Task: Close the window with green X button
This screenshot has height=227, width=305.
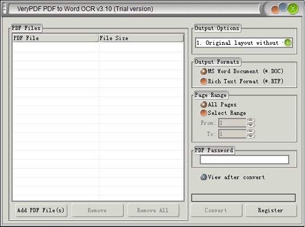Action: coord(293,9)
